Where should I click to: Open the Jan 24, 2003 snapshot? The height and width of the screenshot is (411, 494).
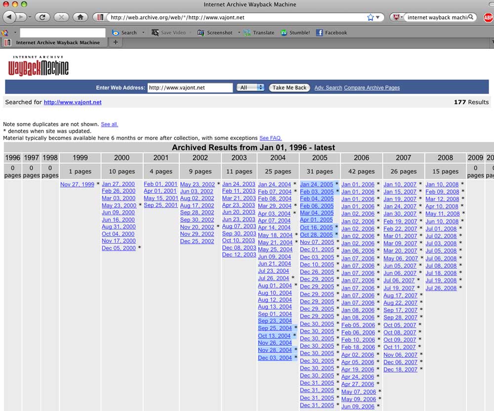point(239,184)
